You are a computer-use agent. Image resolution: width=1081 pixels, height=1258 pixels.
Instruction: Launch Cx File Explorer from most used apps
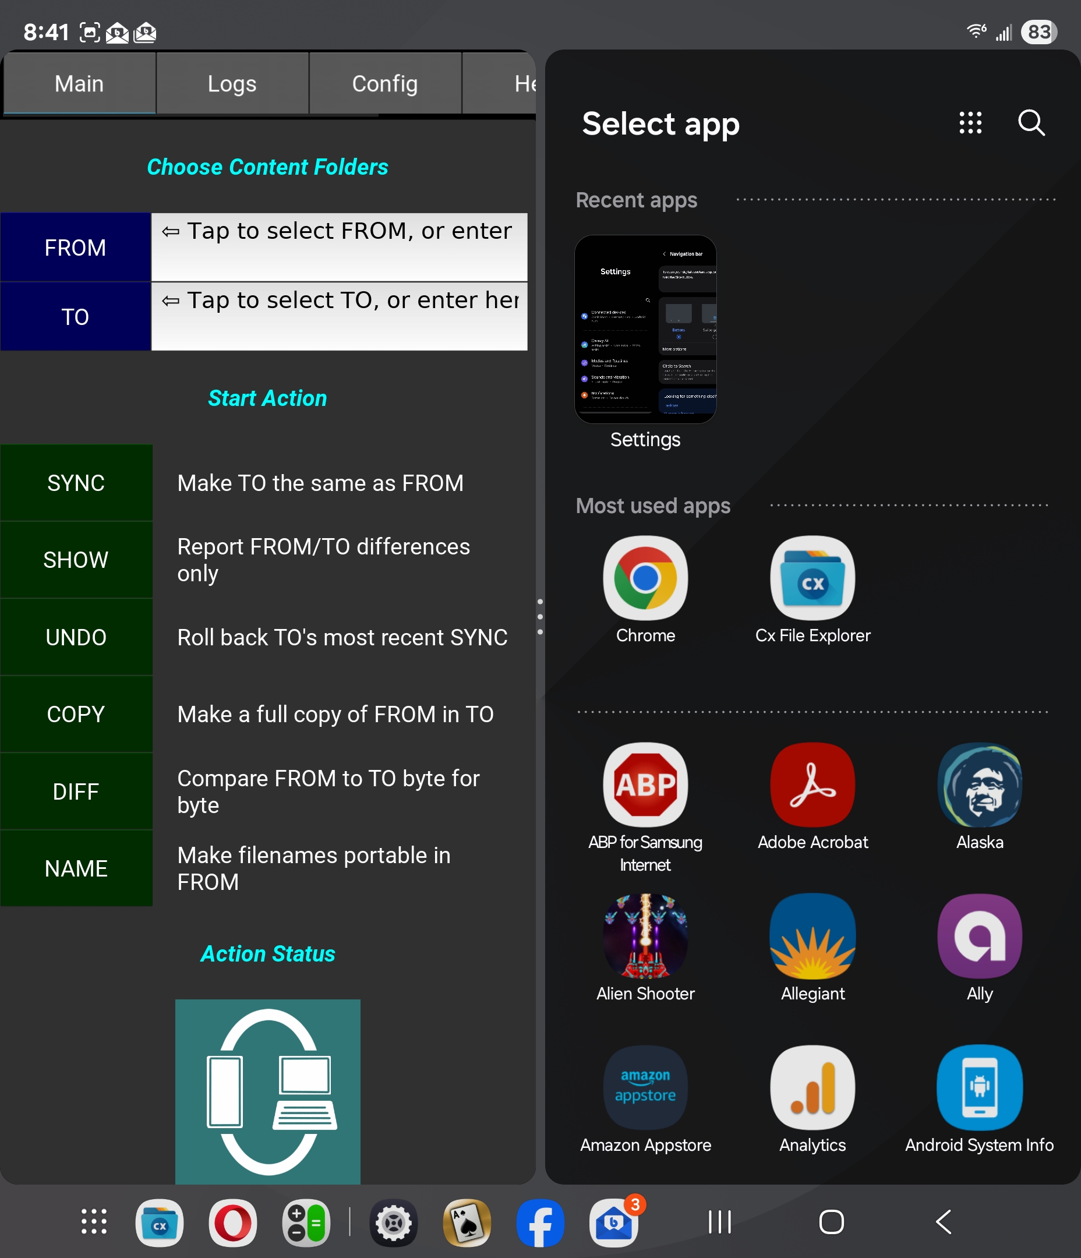(812, 578)
